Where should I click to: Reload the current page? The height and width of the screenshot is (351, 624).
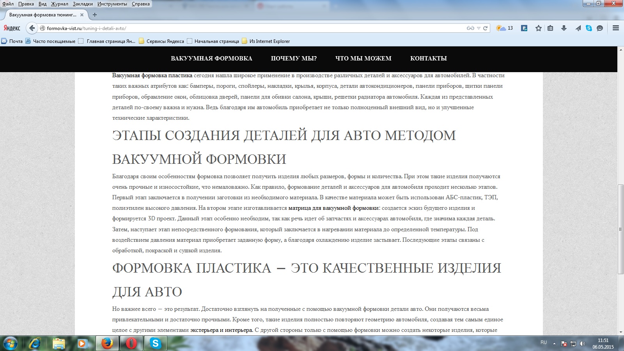pos(486,28)
